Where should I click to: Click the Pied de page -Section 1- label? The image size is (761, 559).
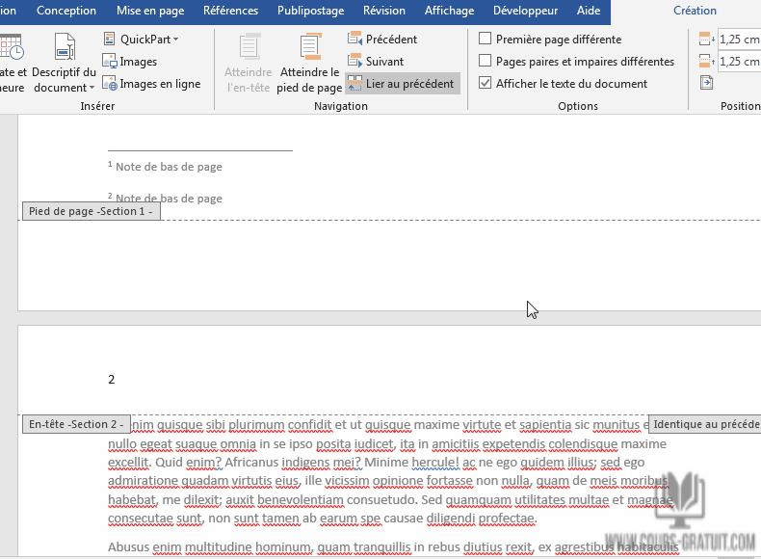pos(91,211)
